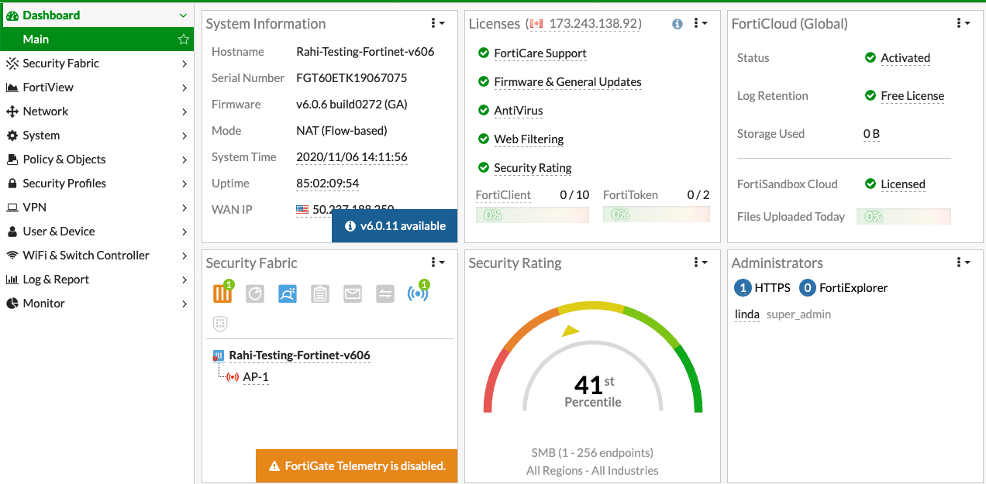Click the FortiCare Support license link
The image size is (986, 484).
(540, 53)
